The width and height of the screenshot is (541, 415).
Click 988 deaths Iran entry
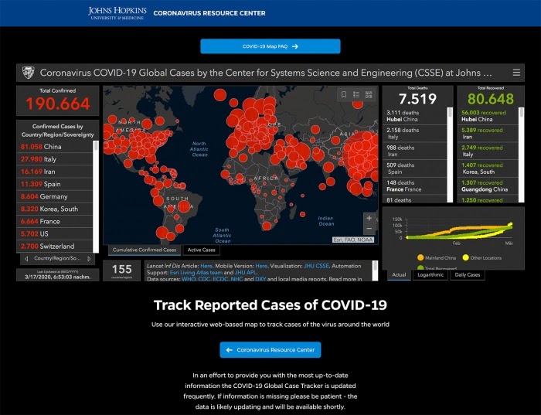pyautogui.click(x=415, y=151)
